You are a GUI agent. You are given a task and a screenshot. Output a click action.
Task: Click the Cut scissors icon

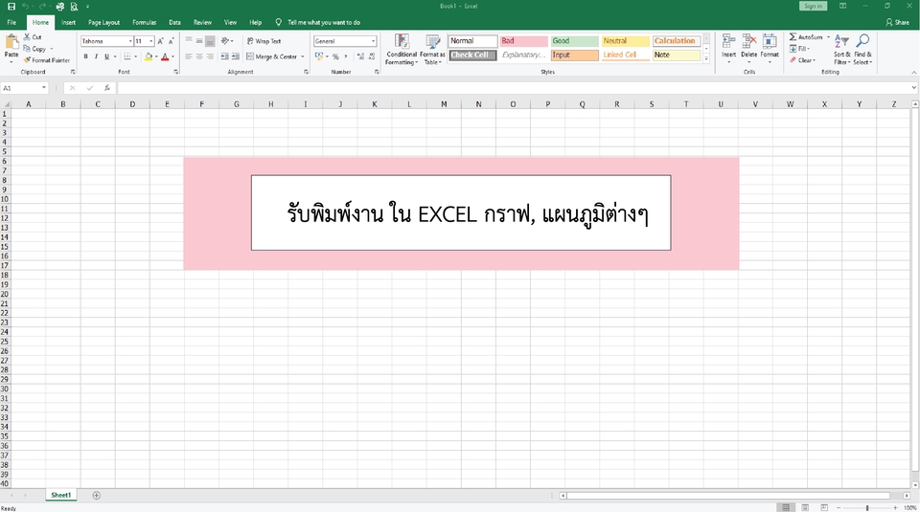(x=27, y=37)
